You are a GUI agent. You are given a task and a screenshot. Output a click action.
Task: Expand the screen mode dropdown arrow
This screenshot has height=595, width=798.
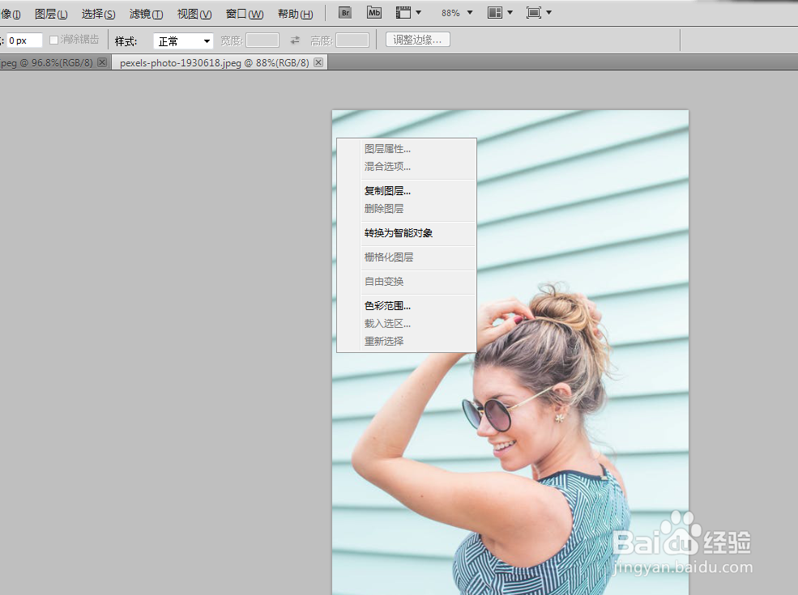(x=548, y=13)
